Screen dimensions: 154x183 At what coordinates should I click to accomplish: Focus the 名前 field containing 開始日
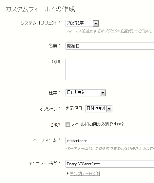(110, 46)
